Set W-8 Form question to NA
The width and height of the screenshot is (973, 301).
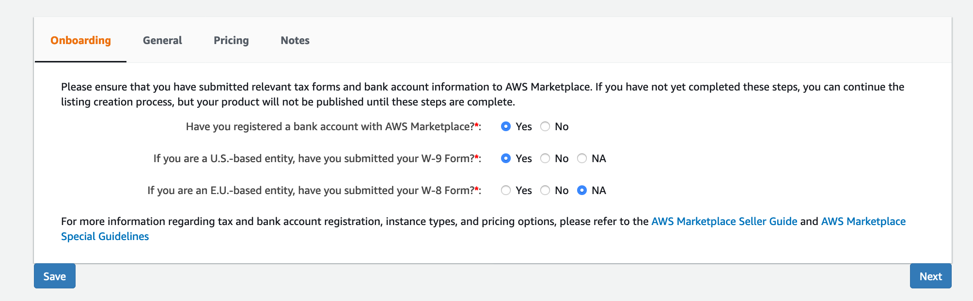582,191
